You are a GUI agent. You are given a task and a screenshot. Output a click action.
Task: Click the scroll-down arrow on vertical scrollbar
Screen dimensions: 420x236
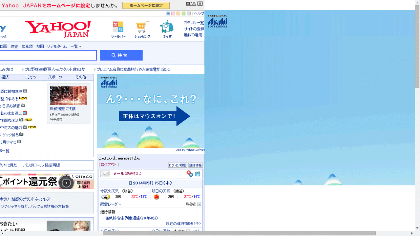417,228
